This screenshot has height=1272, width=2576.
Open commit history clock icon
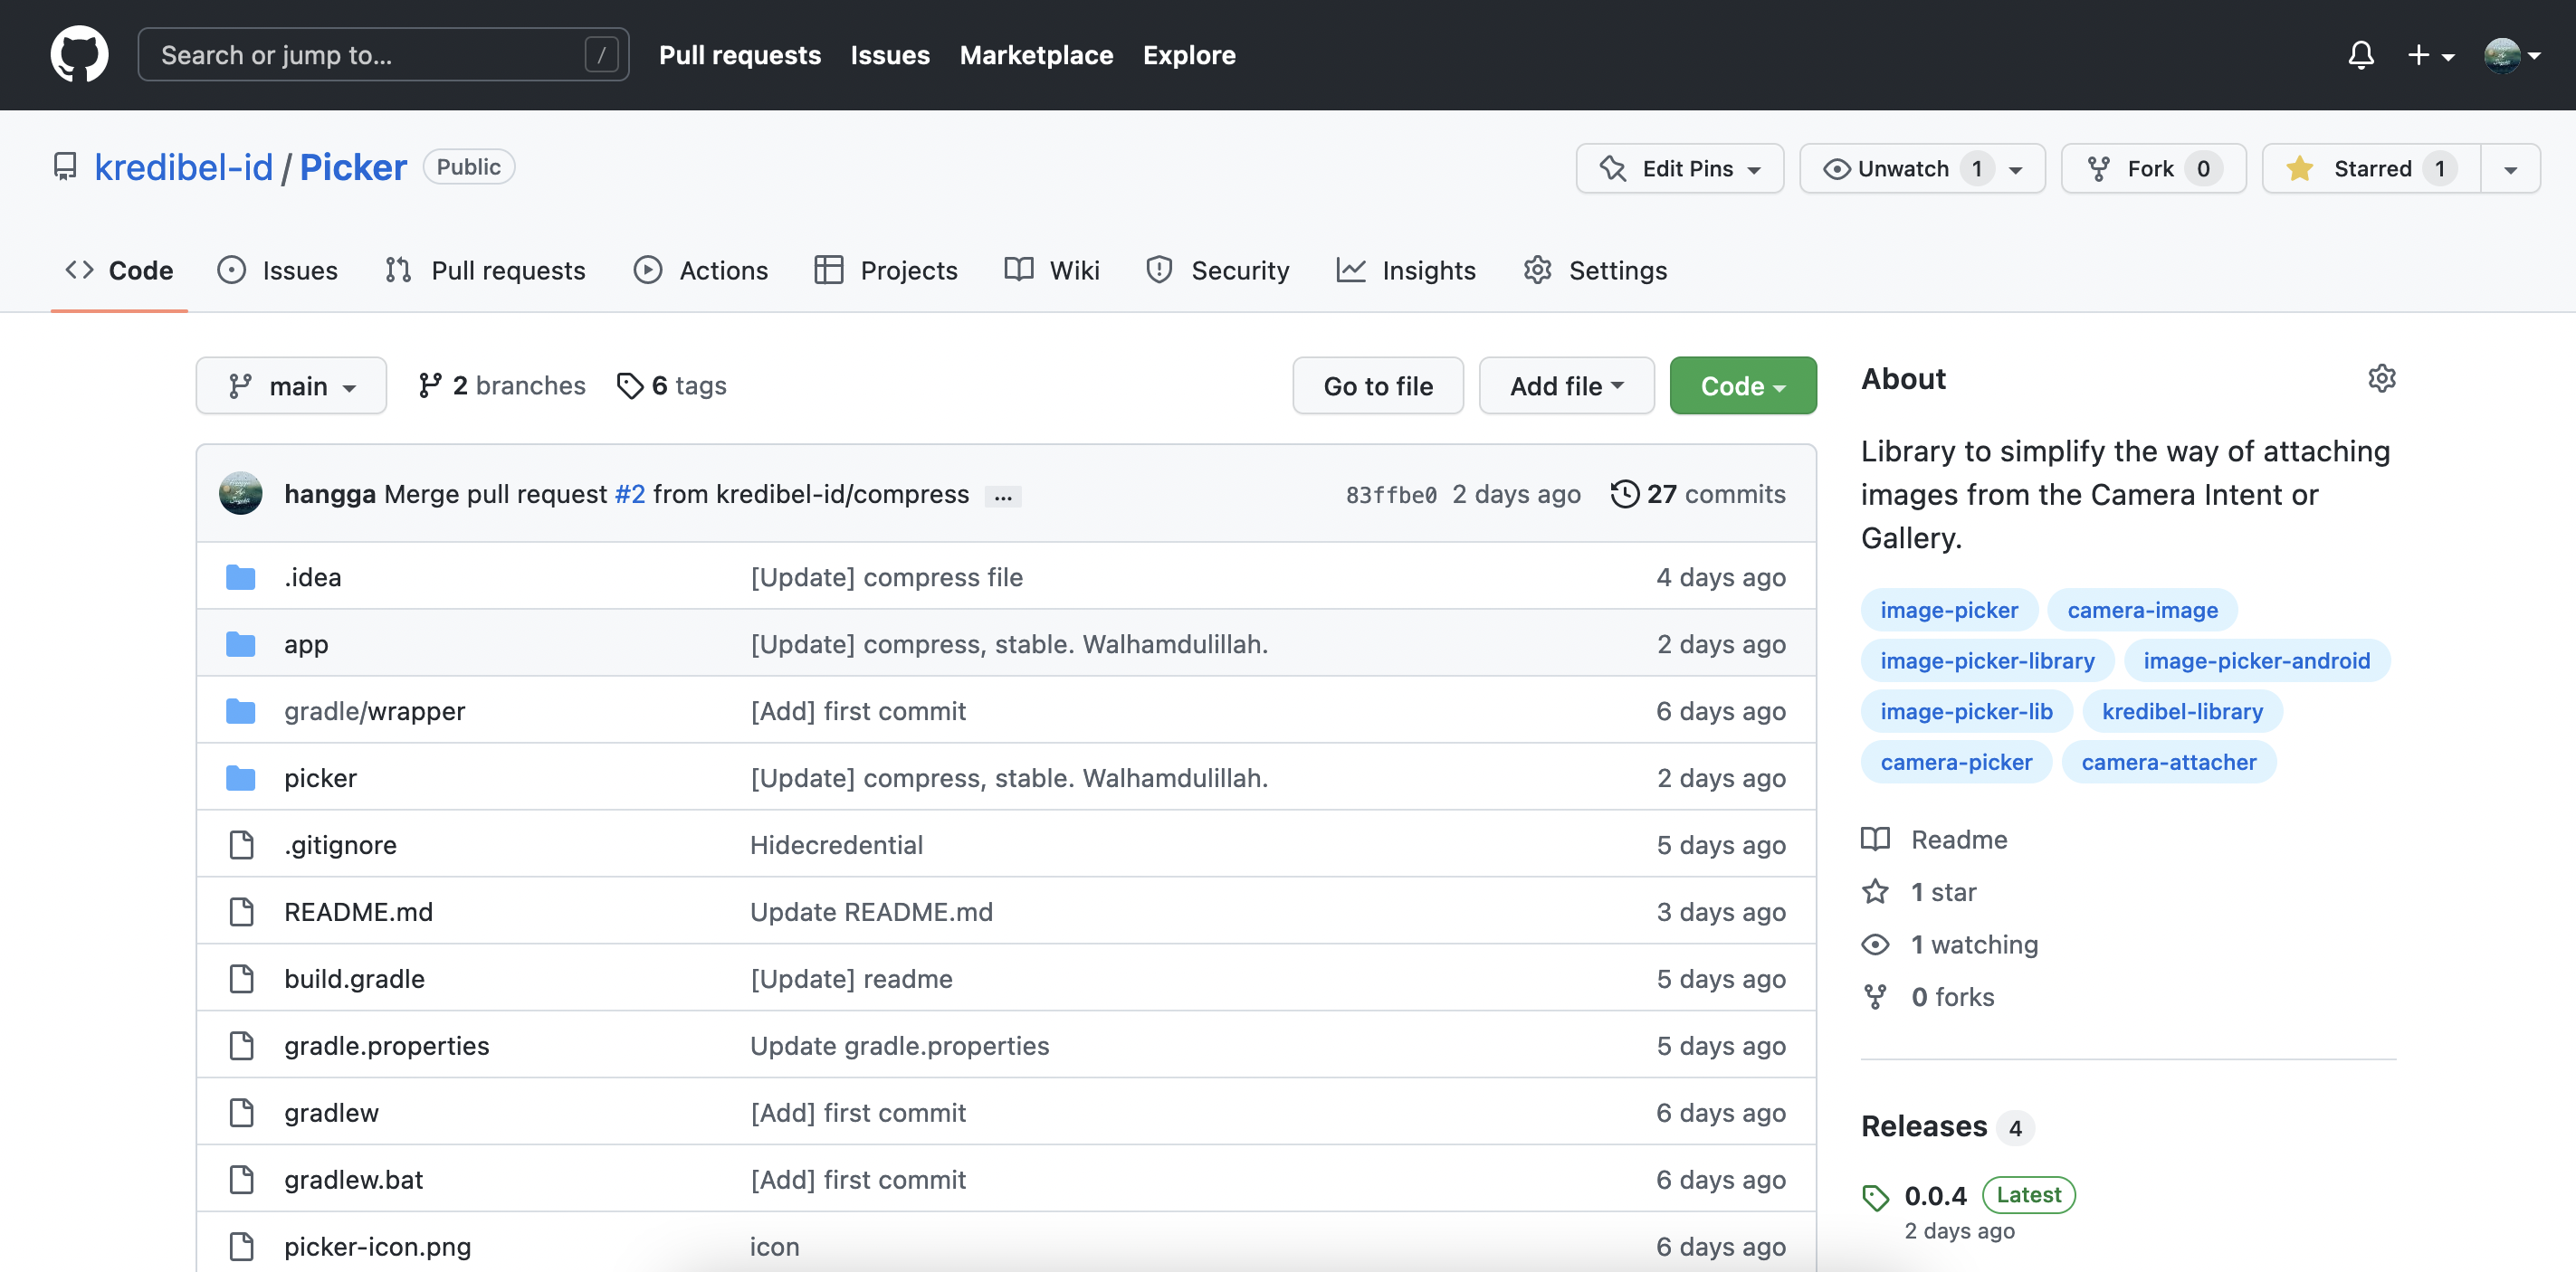(1624, 494)
